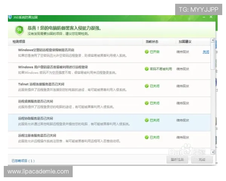Select the 远程桌面服务是否已关闭 title
The width and height of the screenshot is (226, 181).
[x=35, y=101]
